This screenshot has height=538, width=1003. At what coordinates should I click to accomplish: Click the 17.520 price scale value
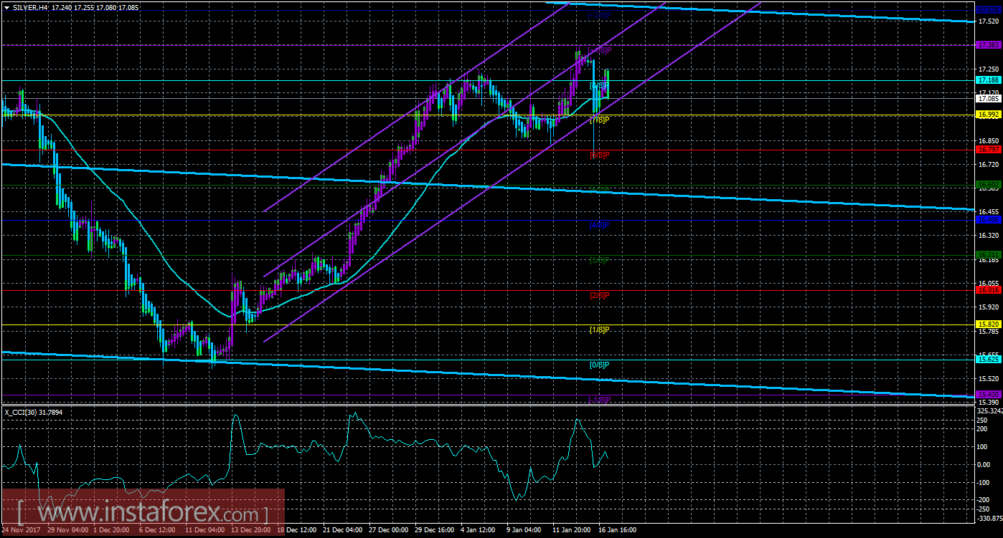[x=989, y=22]
